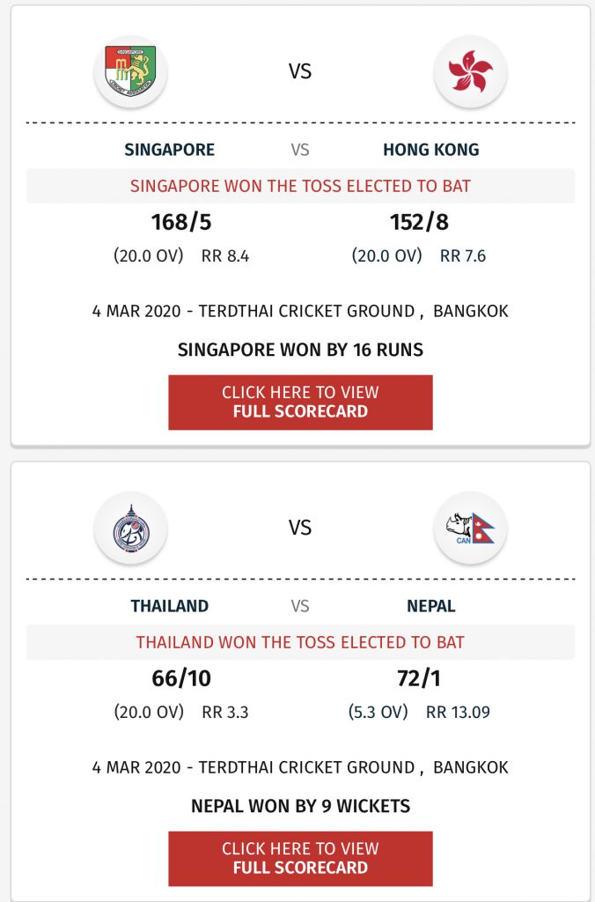Select the NEPAL team name
Screen dimensions: 595x902
tap(431, 606)
